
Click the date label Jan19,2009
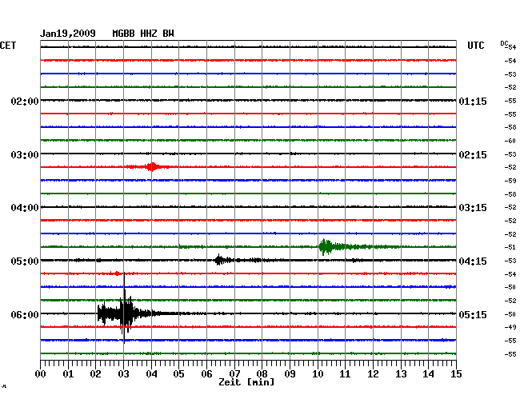[68, 34]
